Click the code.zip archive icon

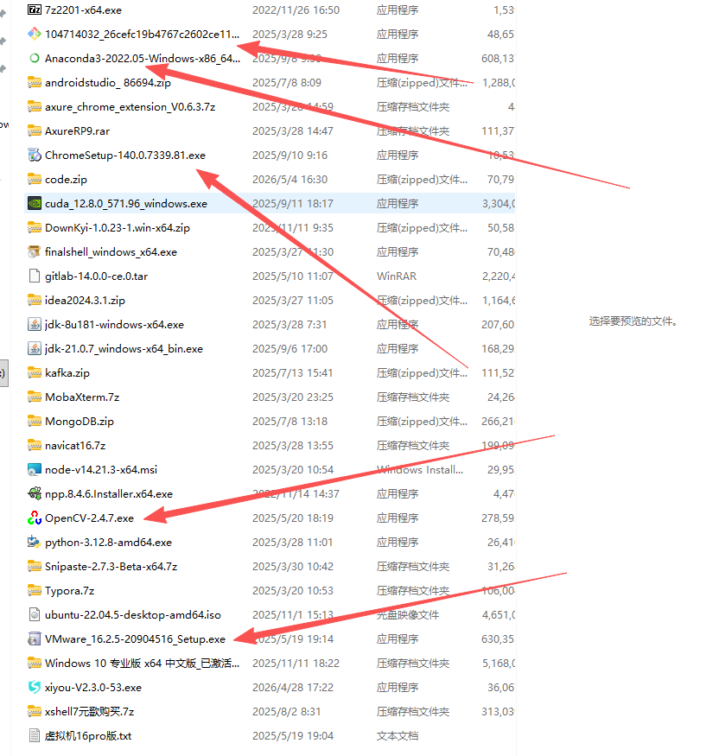point(35,179)
